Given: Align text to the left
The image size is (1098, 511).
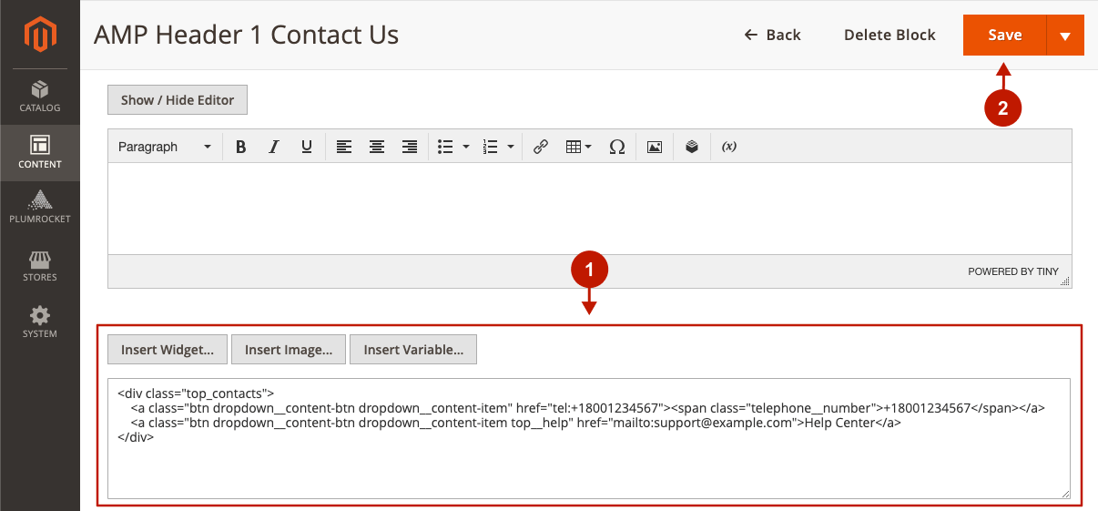Looking at the screenshot, I should pyautogui.click(x=343, y=147).
